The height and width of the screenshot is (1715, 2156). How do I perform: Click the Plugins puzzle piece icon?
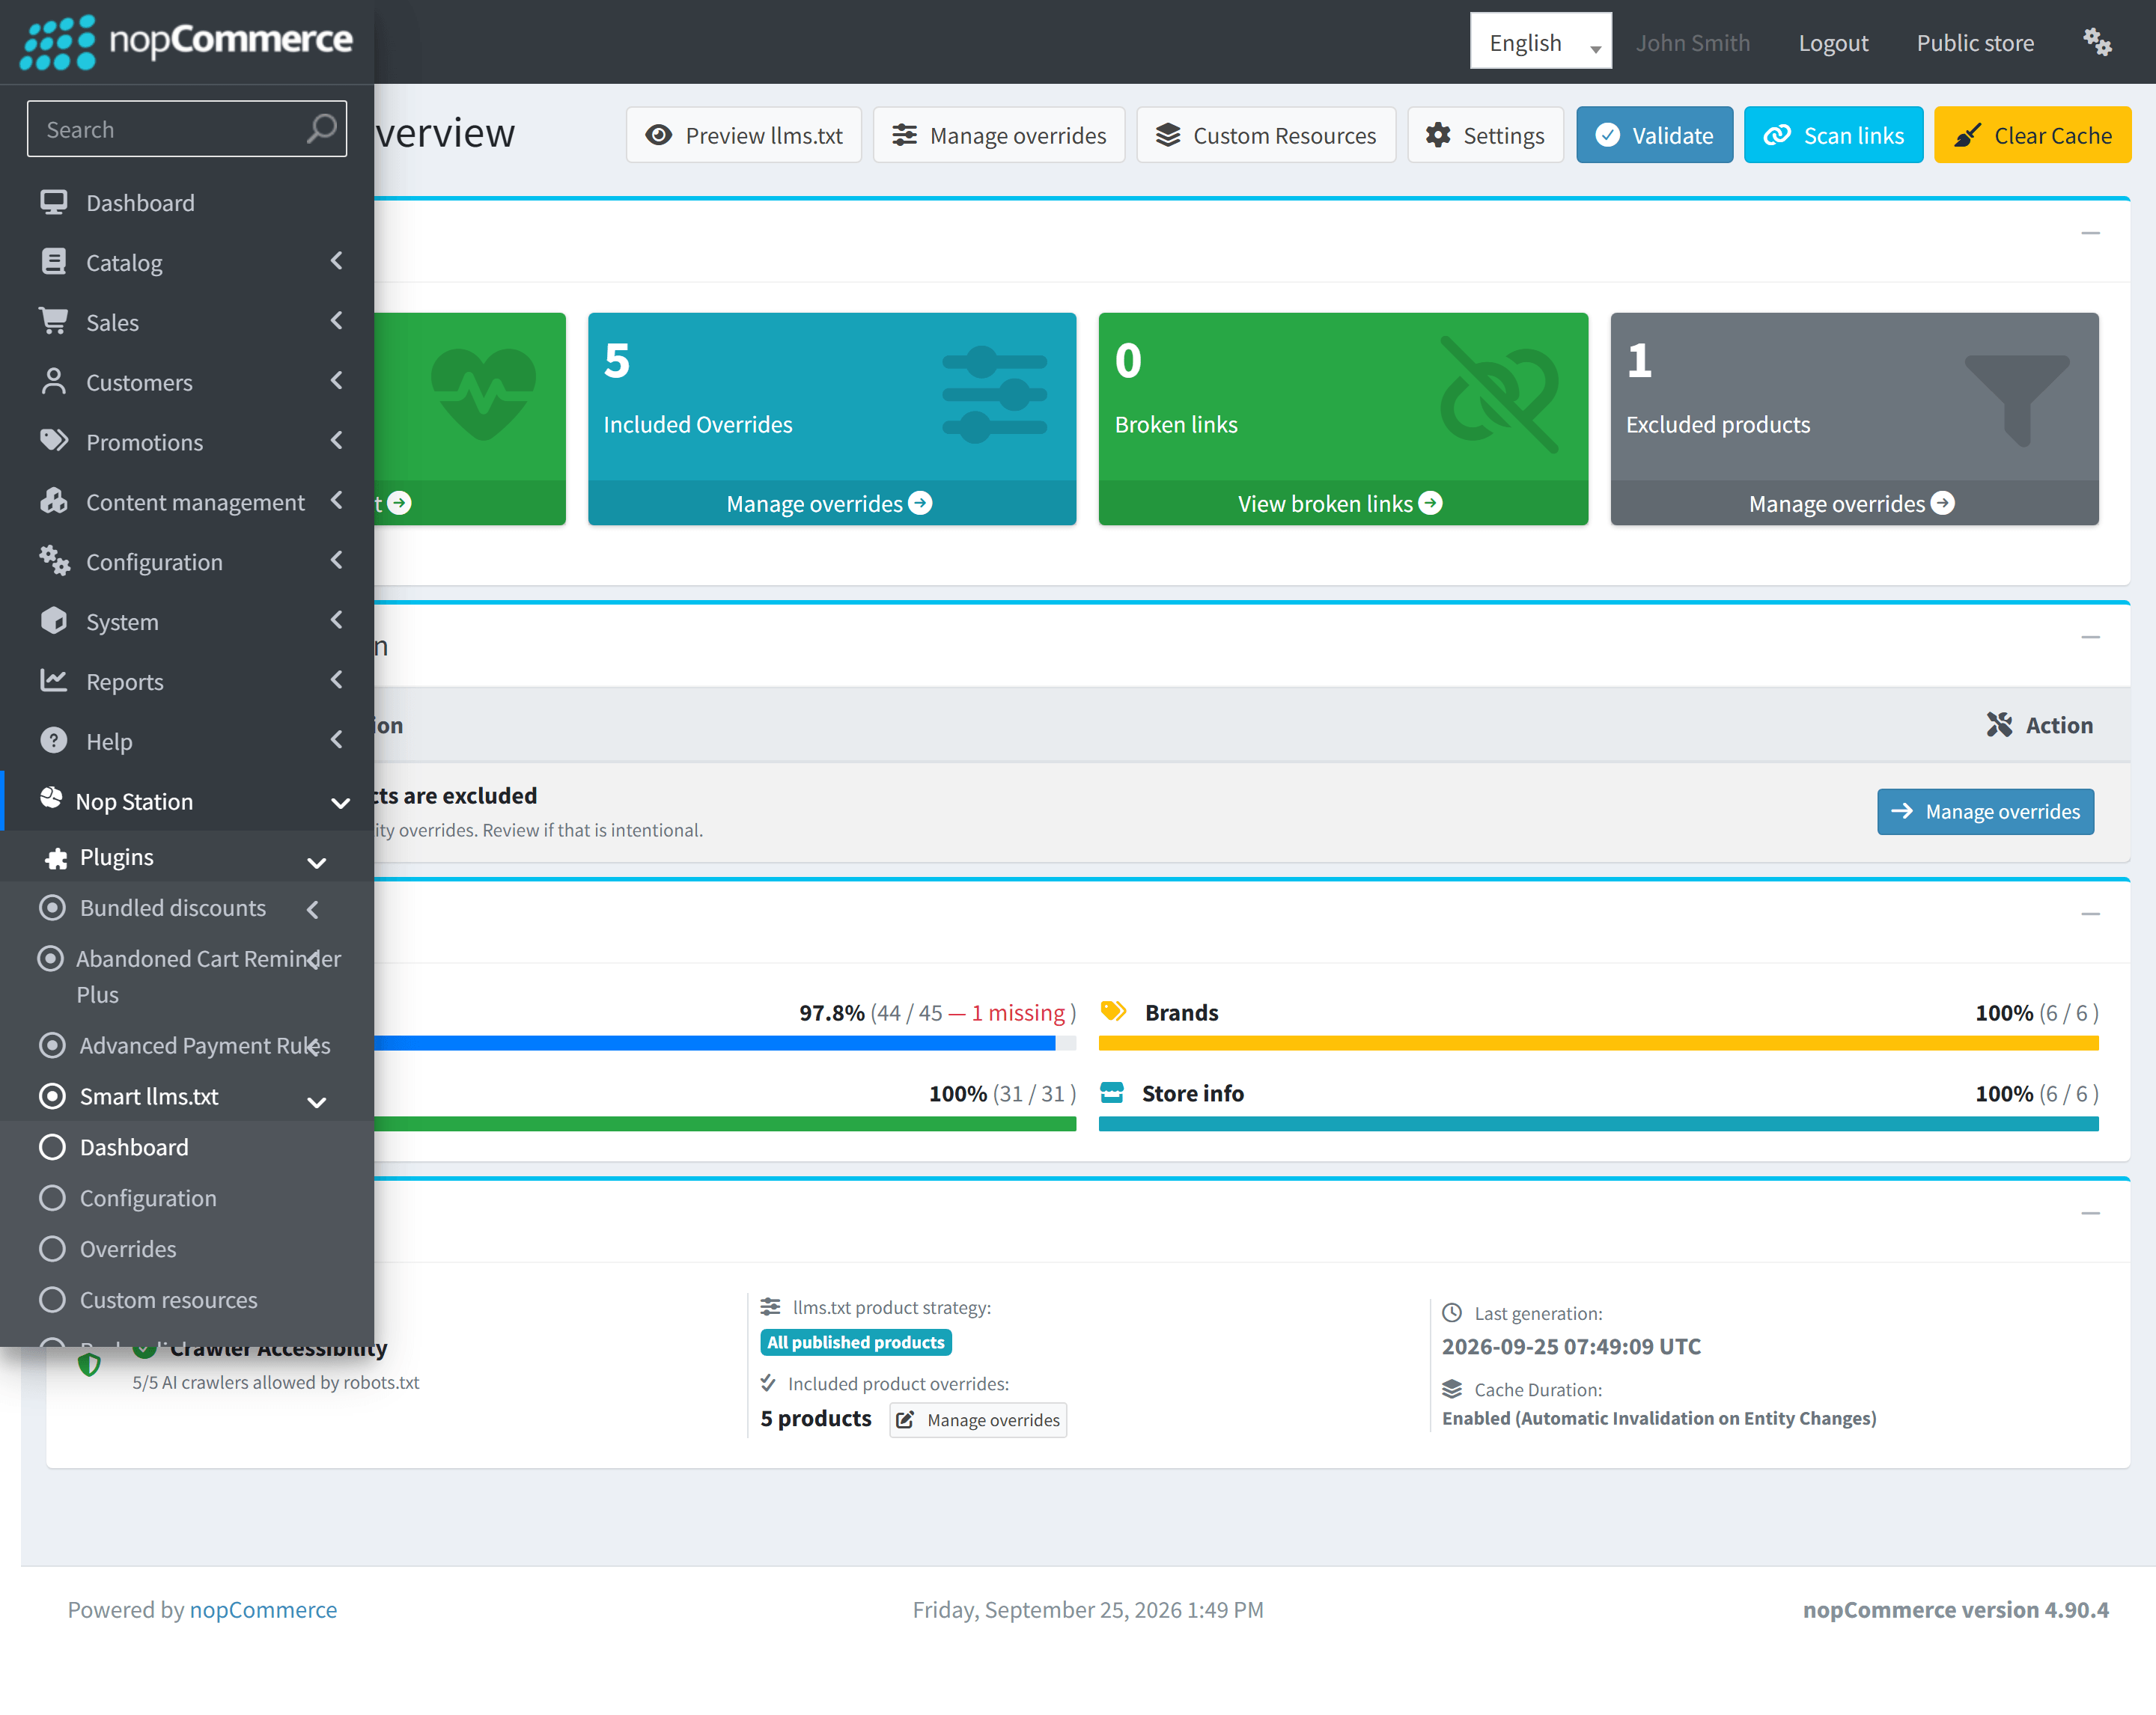tap(57, 857)
